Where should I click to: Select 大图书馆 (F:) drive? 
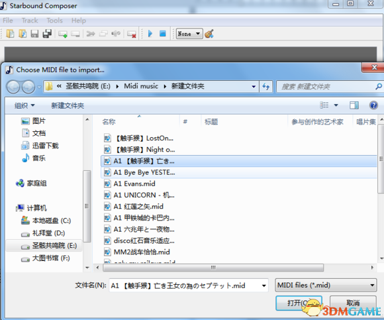(45, 258)
